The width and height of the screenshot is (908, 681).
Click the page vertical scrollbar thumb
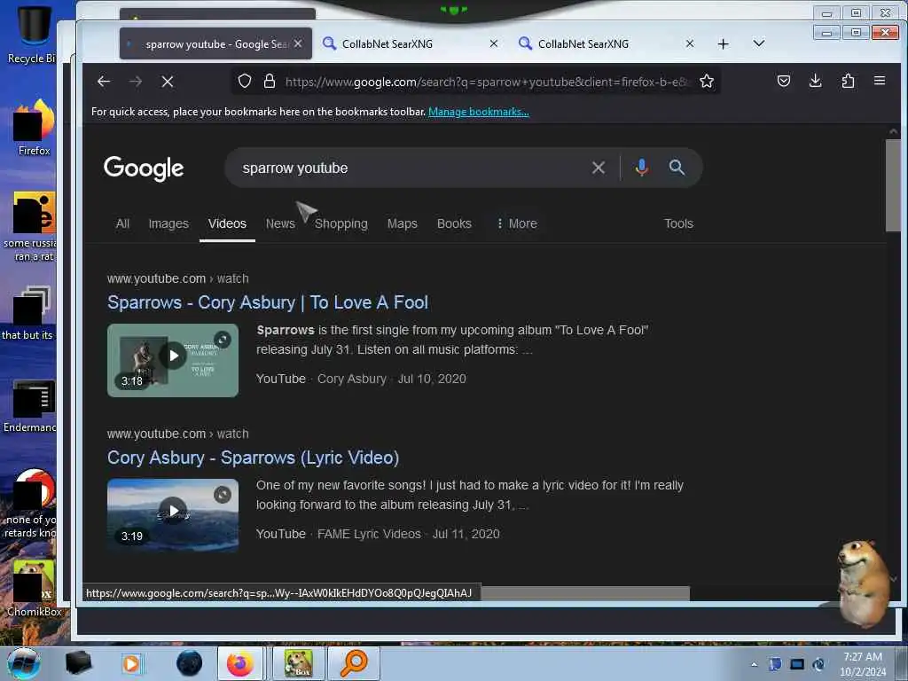click(893, 185)
